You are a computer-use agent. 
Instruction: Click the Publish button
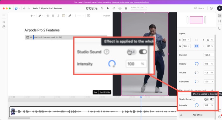click(x=107, y=16)
